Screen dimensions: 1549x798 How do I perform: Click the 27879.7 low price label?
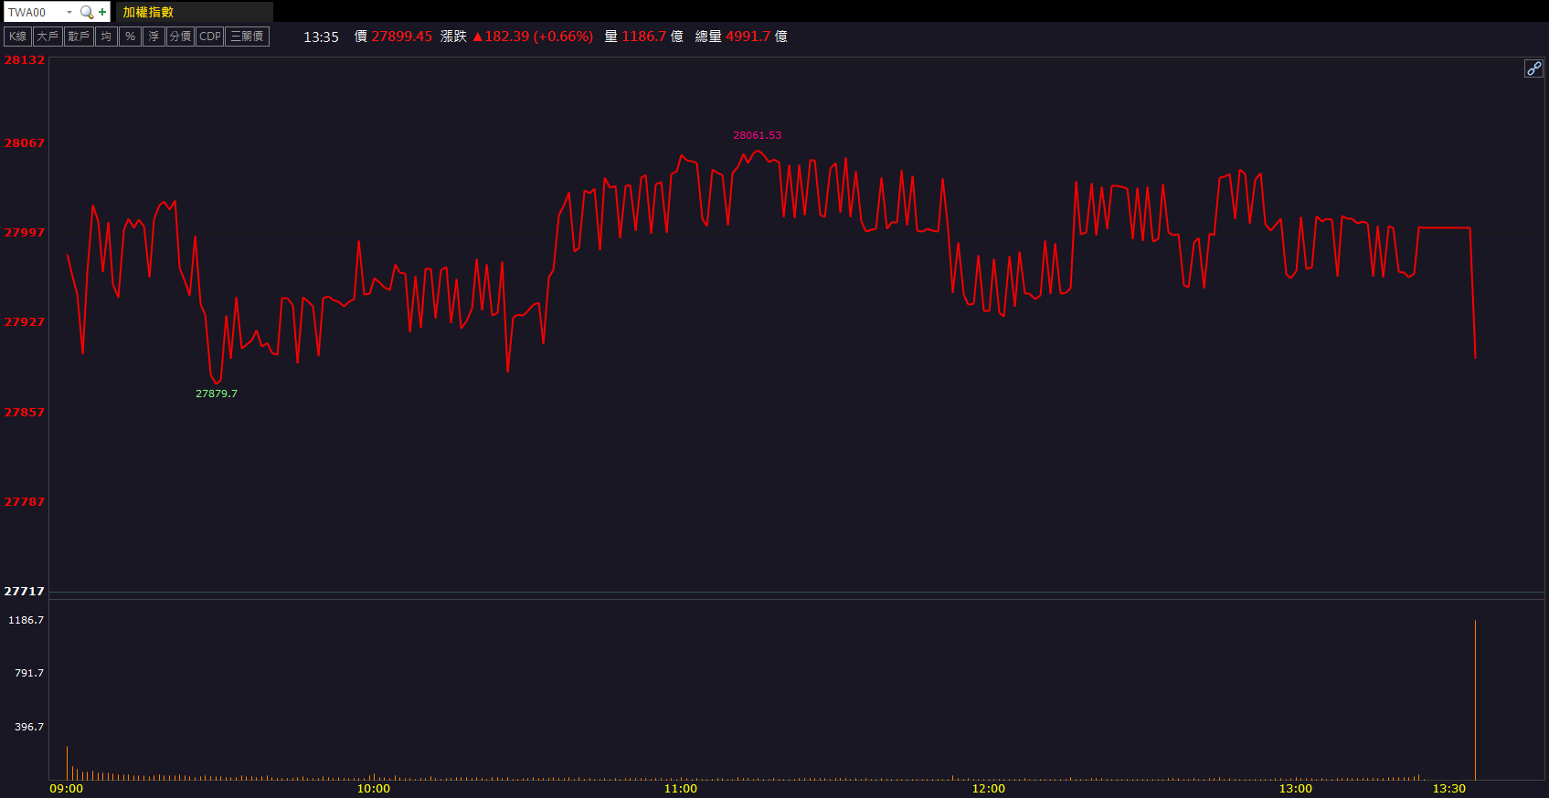tap(216, 394)
